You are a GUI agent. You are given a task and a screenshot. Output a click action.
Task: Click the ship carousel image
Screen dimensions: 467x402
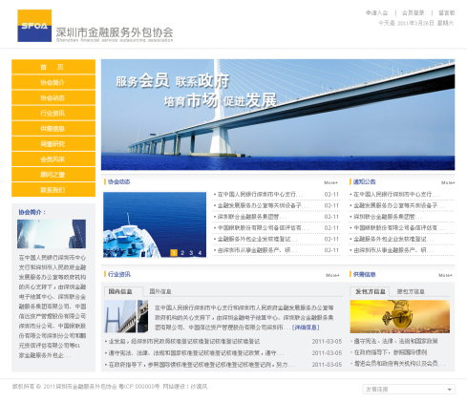(x=155, y=224)
